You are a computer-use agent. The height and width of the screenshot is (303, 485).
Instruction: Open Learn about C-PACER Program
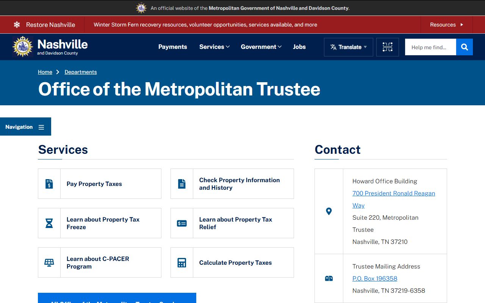100,262
